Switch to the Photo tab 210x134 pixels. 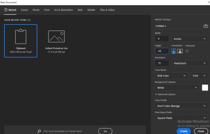pyautogui.click(x=36, y=10)
